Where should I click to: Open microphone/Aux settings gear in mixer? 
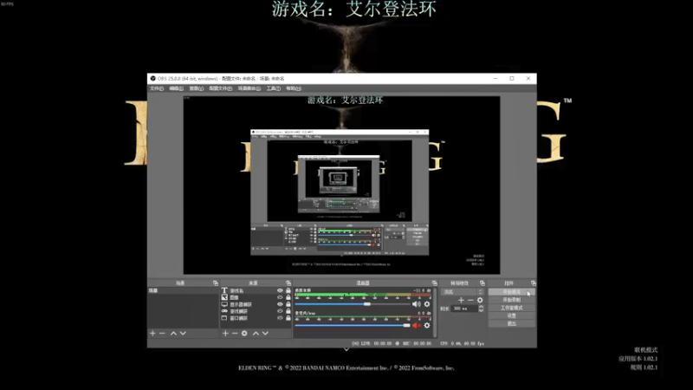(x=427, y=326)
